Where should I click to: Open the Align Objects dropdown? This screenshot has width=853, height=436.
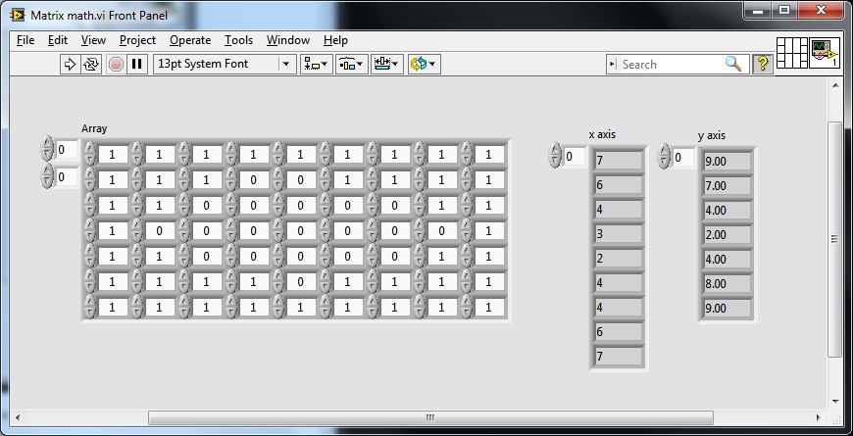[x=317, y=64]
